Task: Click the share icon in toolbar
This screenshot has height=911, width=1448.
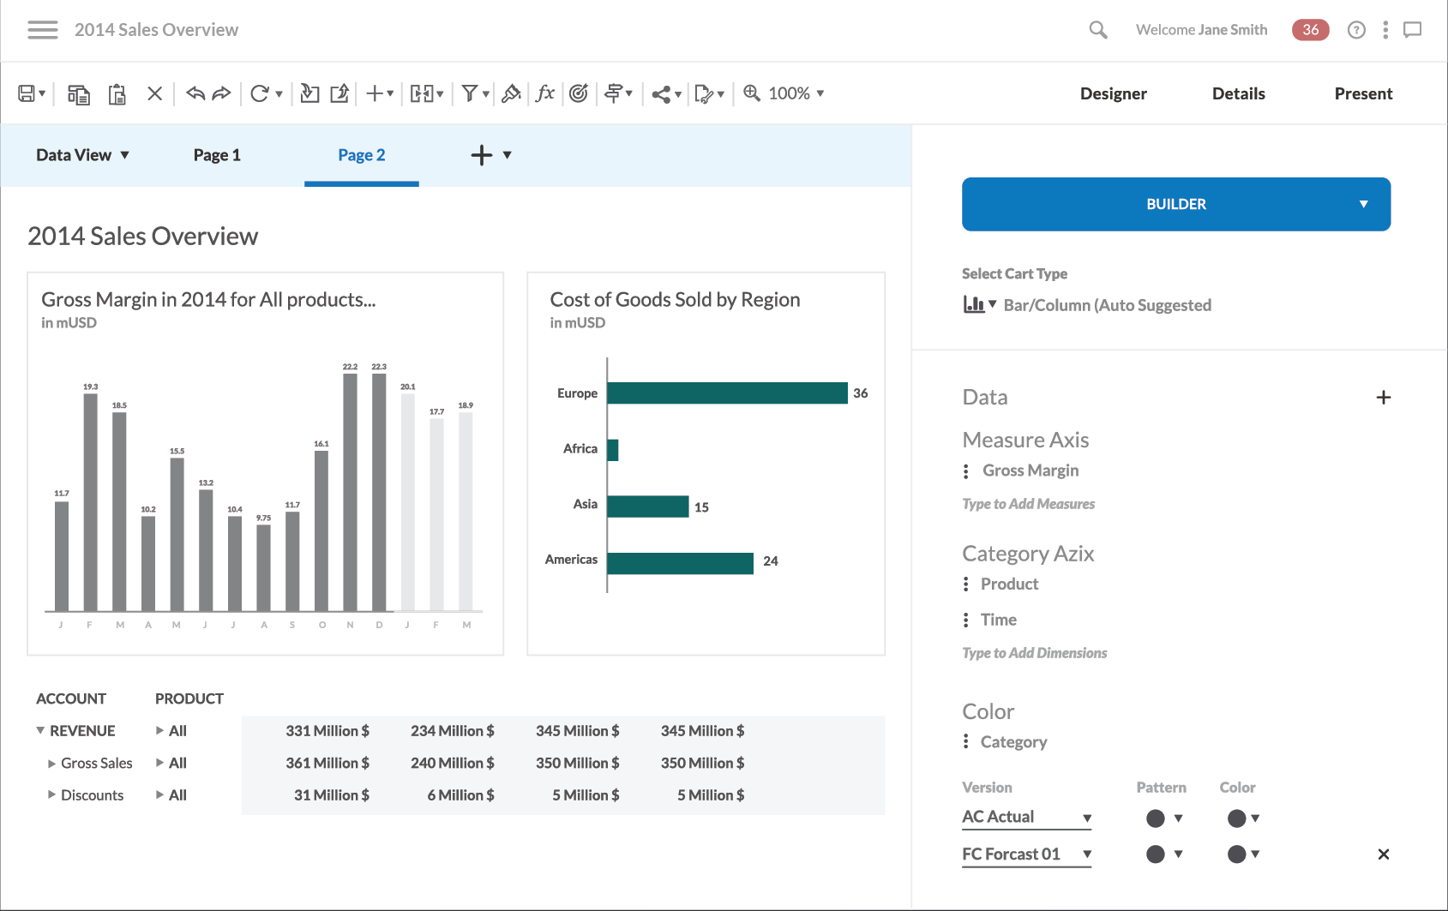Action: (x=661, y=94)
